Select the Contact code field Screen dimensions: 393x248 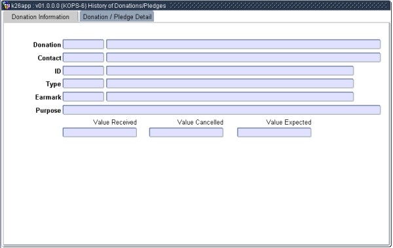[x=83, y=58]
